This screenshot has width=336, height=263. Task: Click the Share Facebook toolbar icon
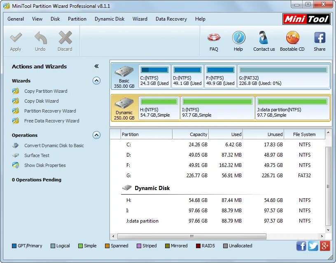[320, 38]
